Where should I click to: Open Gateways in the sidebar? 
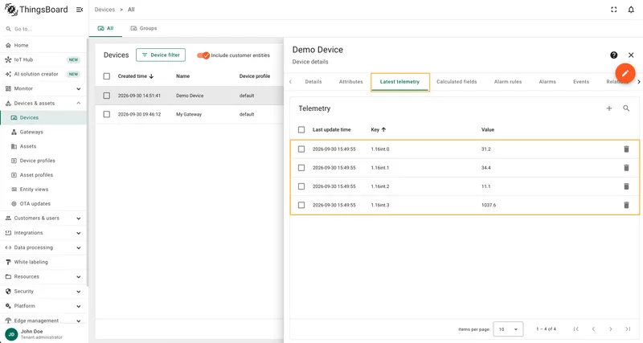43,132
